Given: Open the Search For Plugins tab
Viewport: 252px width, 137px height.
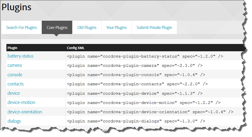Looking at the screenshot, I should 22,28.
